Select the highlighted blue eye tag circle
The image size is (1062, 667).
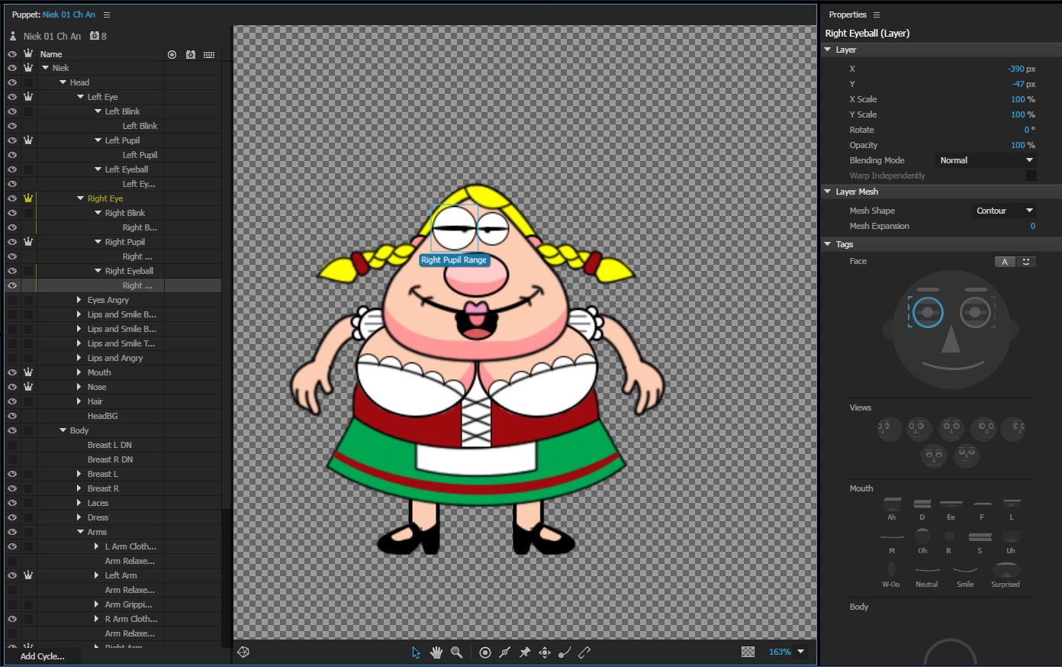click(928, 312)
